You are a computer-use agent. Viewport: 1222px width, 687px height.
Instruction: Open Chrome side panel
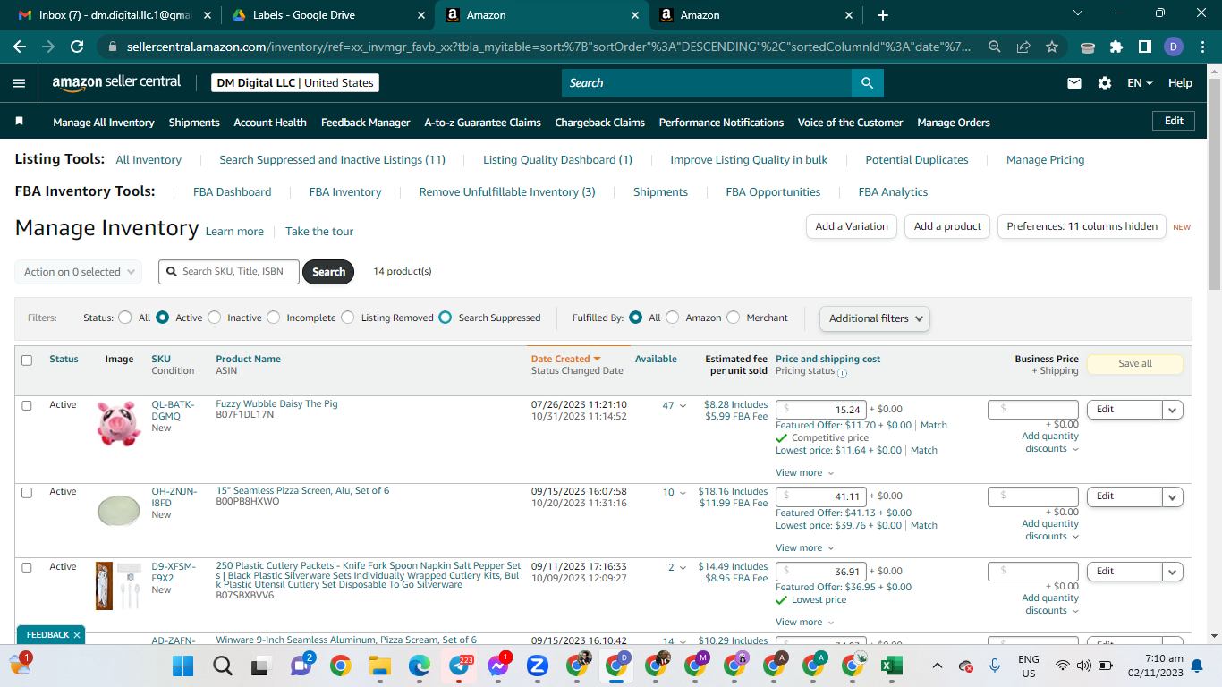click(1144, 47)
